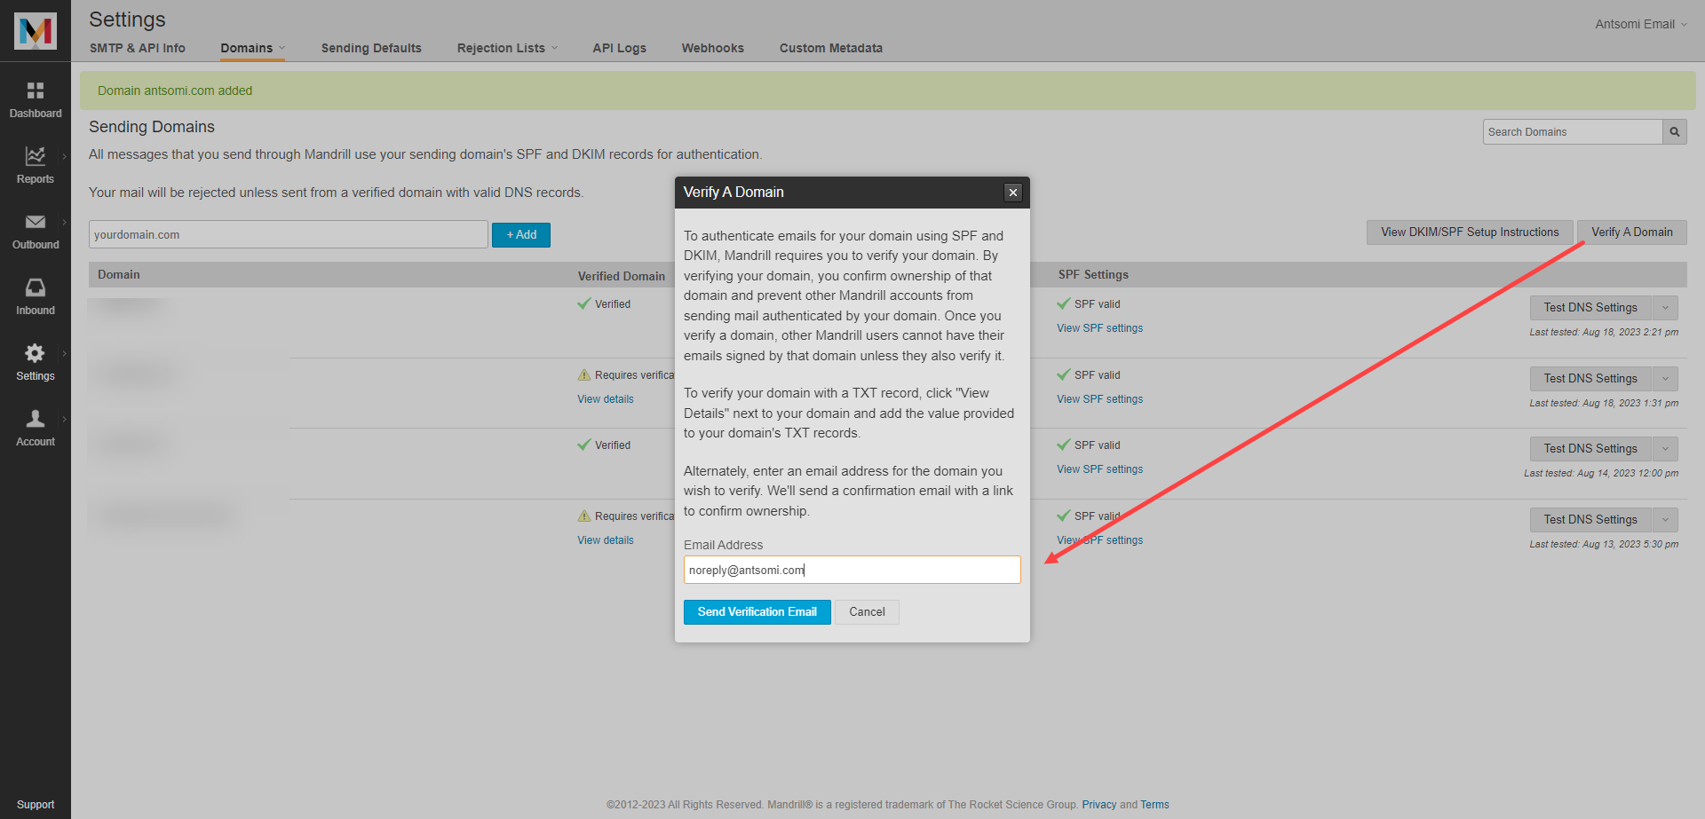Test DNS Settings for Aug 13 5:30 pm row

click(1590, 520)
